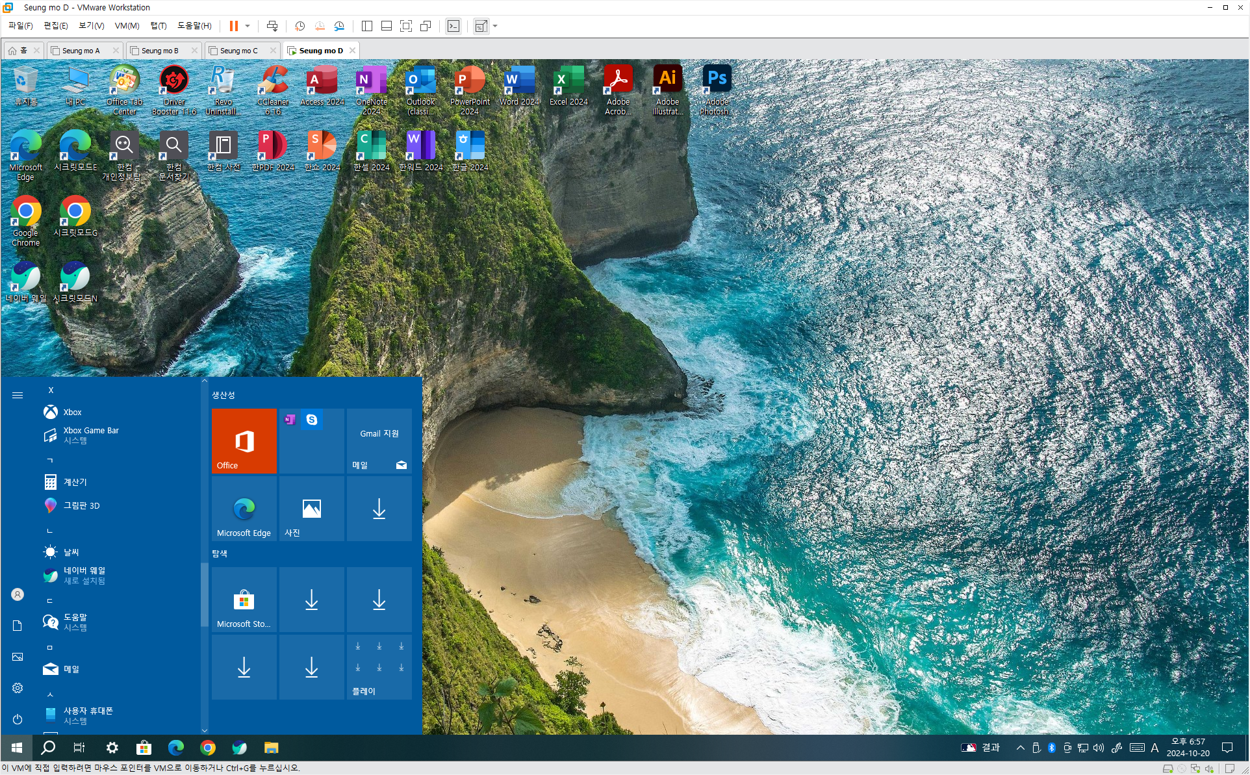The height and width of the screenshot is (775, 1250).
Task: Show hidden tray icons chevron
Action: tap(1020, 748)
